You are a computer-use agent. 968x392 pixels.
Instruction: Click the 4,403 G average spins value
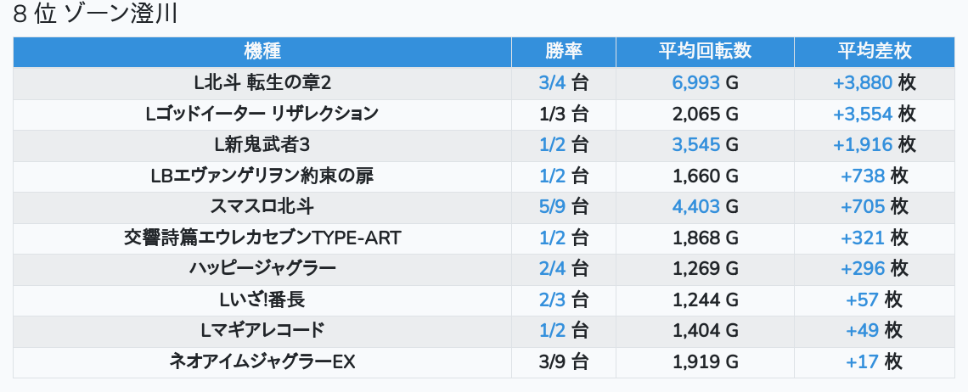tap(705, 207)
